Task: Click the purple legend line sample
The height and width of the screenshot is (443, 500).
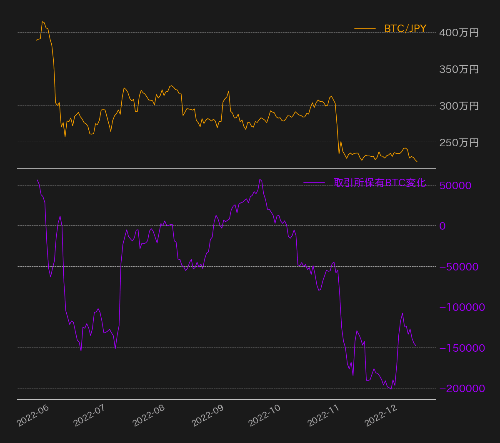Action: 314,183
